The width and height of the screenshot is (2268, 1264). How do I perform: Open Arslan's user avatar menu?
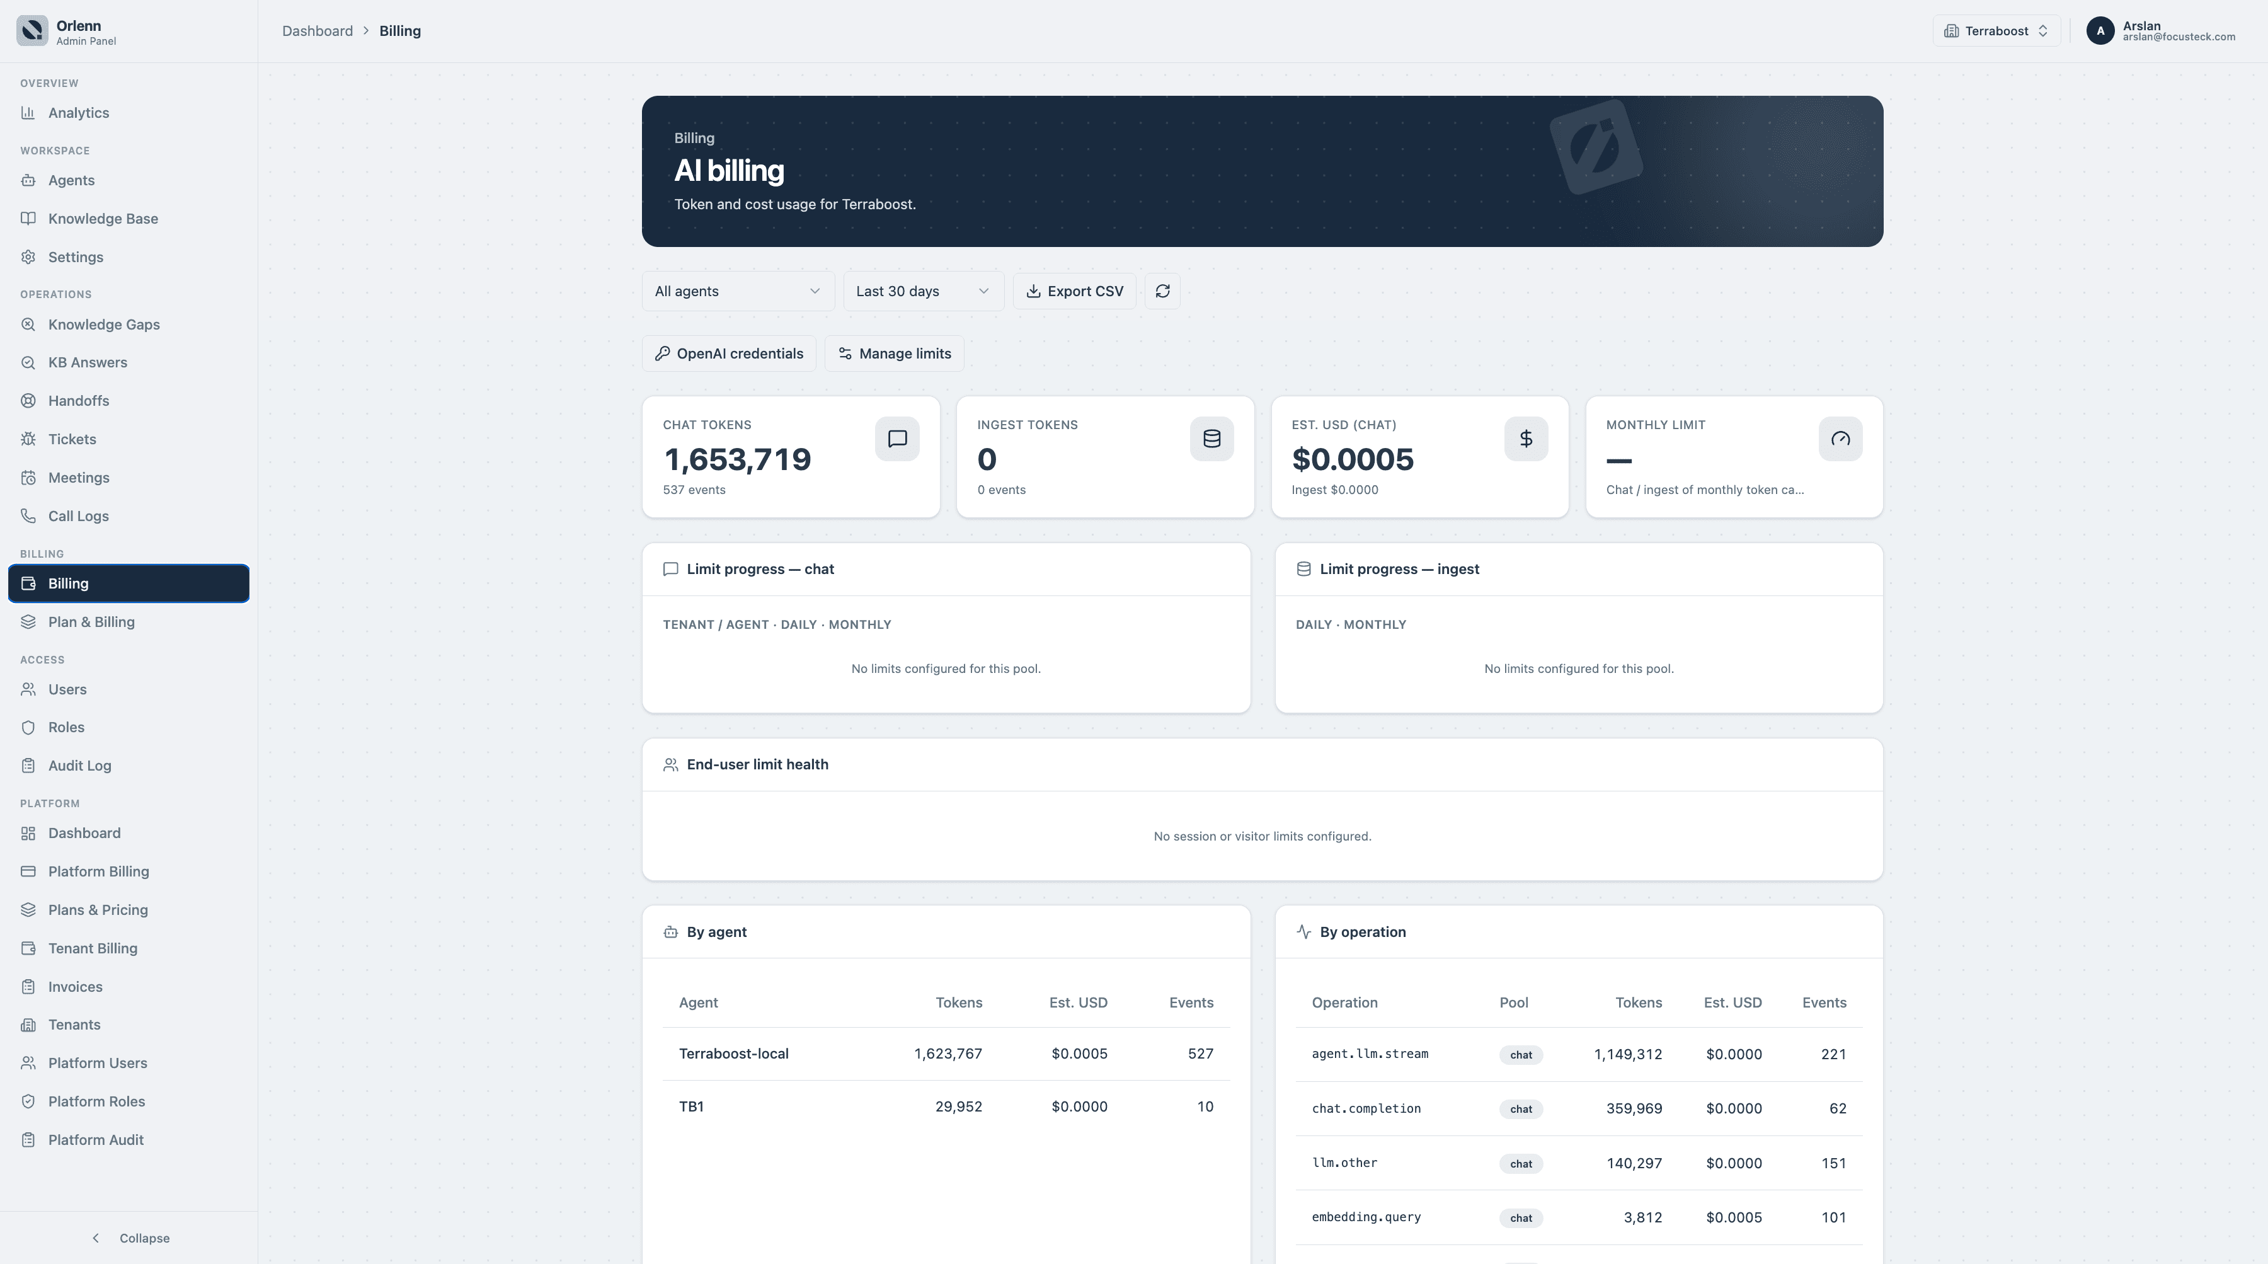pos(2100,31)
